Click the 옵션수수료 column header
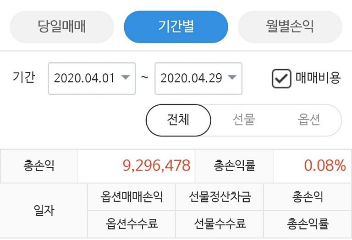 (x=132, y=224)
